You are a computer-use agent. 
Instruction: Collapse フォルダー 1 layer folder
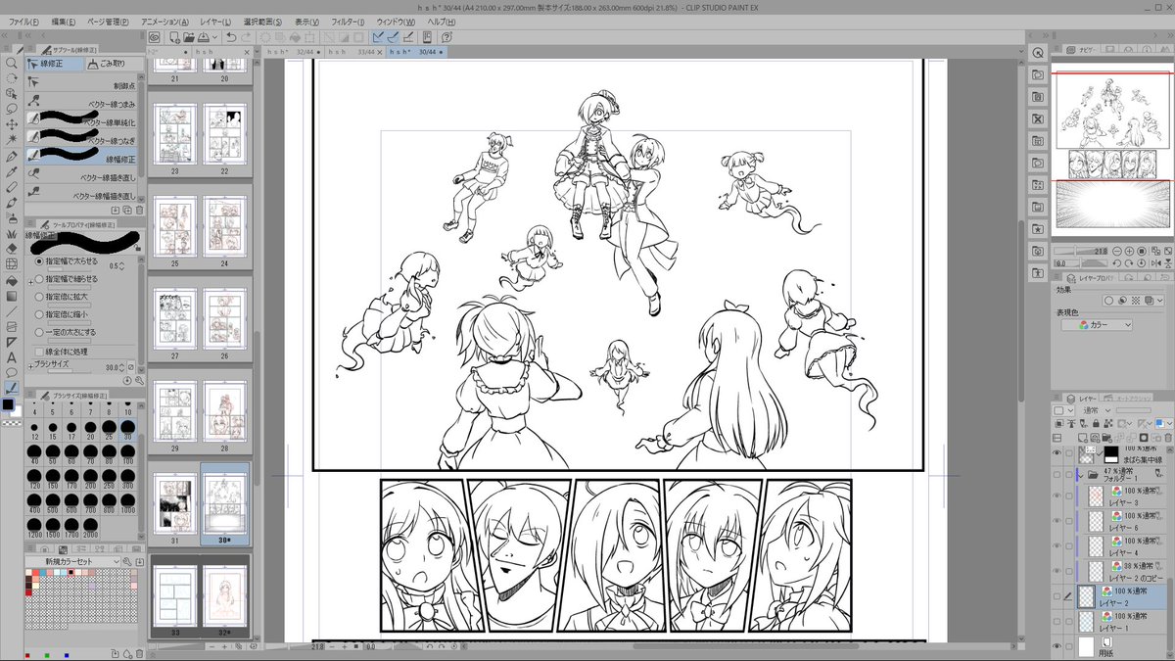tap(1081, 475)
